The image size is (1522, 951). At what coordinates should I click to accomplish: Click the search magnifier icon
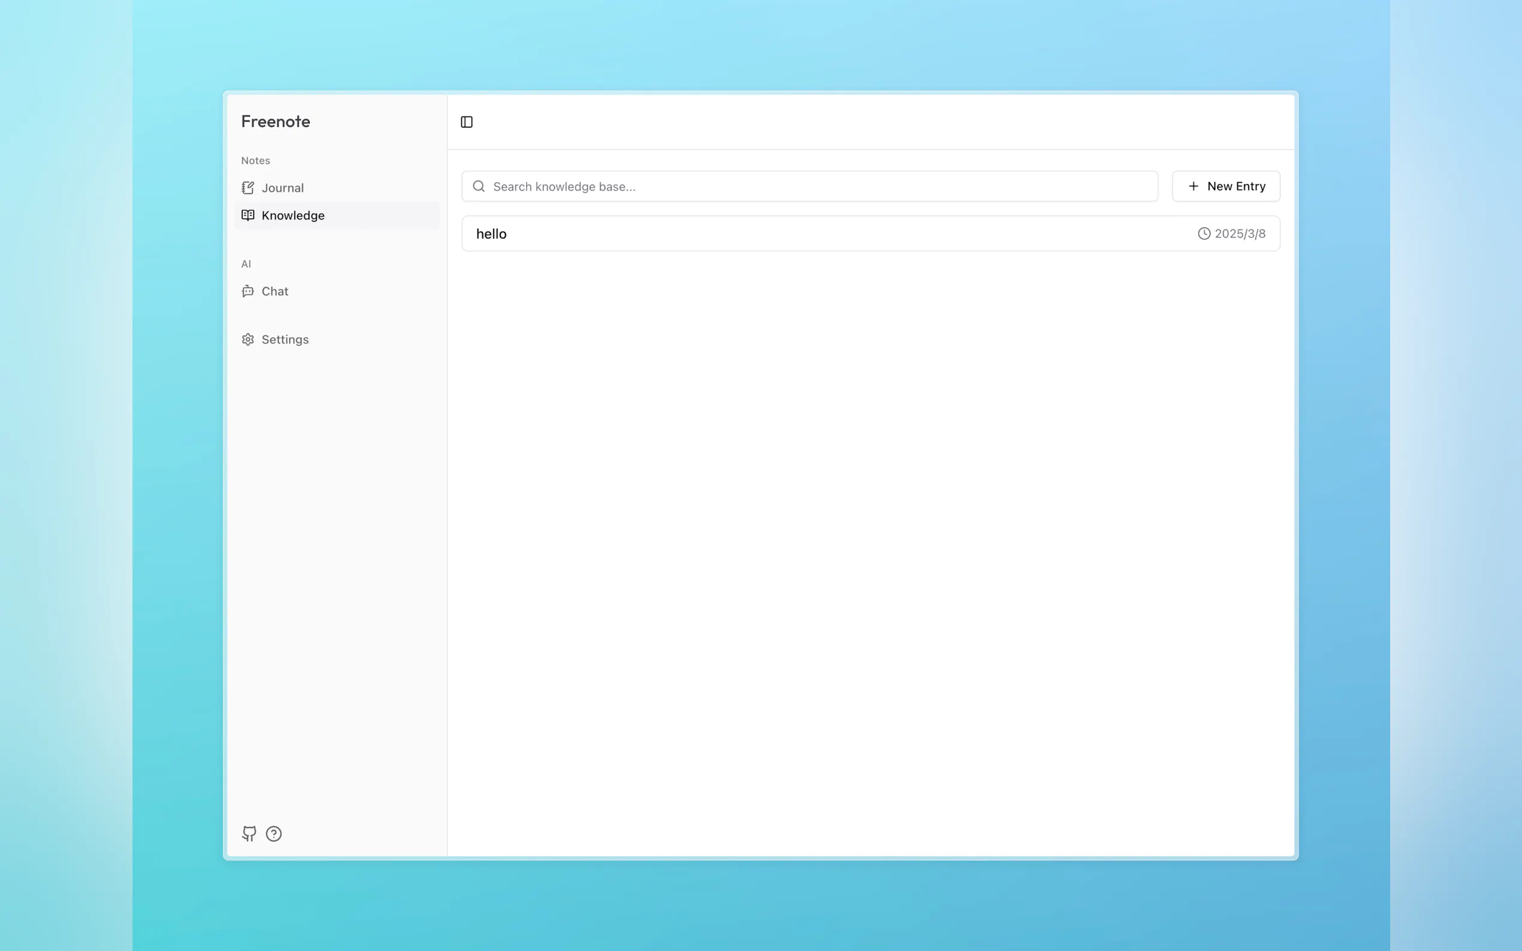[479, 186]
